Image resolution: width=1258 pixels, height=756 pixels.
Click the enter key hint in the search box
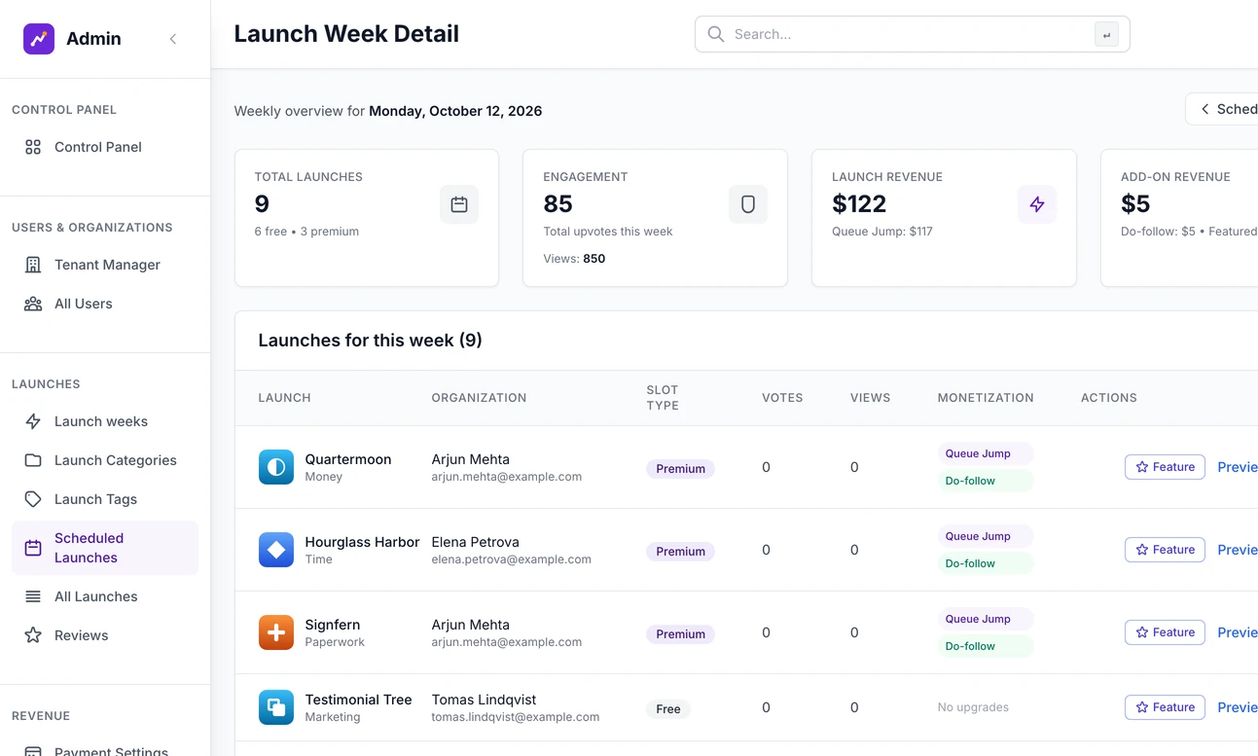click(1106, 35)
